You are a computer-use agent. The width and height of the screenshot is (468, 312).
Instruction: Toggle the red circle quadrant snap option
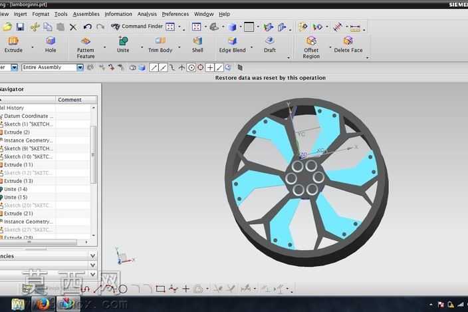click(x=201, y=67)
